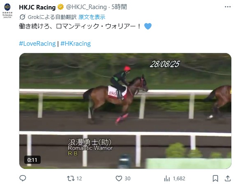Open the reply comment icon
This screenshot has width=235, height=184.
point(23,178)
